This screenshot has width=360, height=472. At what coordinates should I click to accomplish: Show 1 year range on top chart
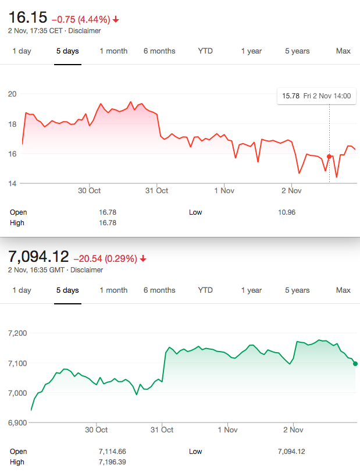[x=251, y=51]
